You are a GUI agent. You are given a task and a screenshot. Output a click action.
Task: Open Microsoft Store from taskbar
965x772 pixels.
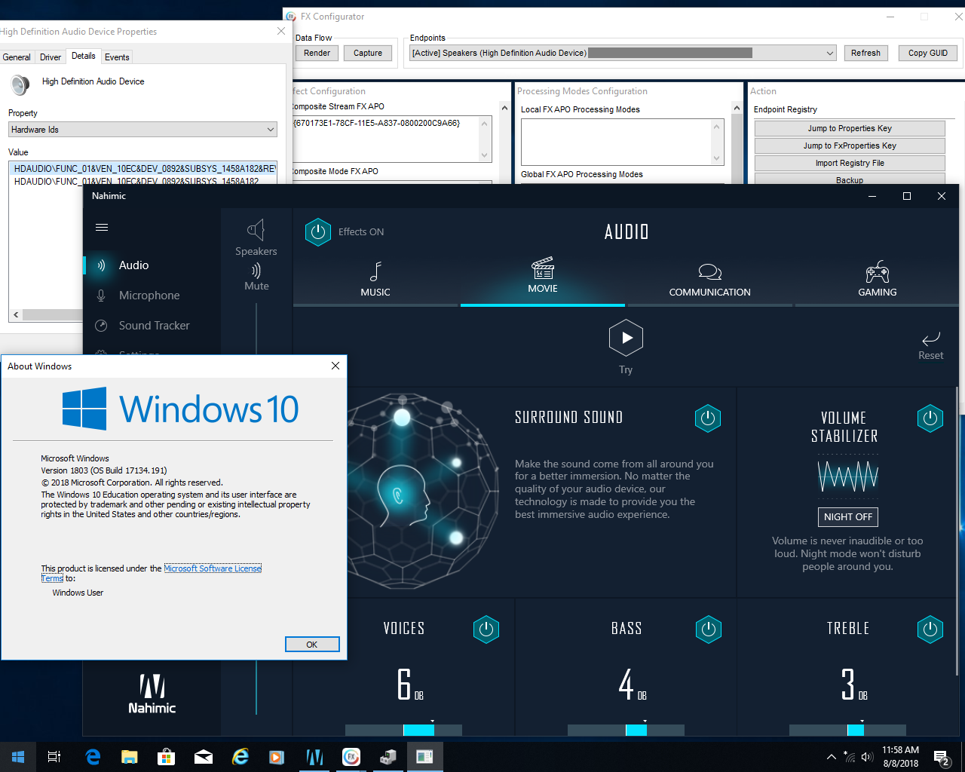point(166,757)
